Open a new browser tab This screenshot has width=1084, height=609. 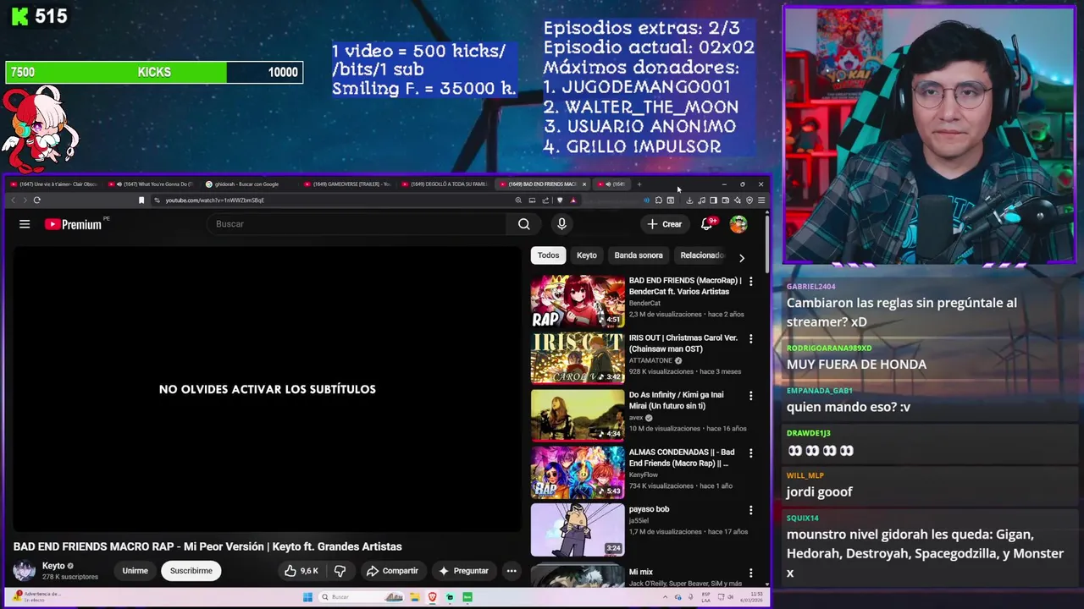639,184
